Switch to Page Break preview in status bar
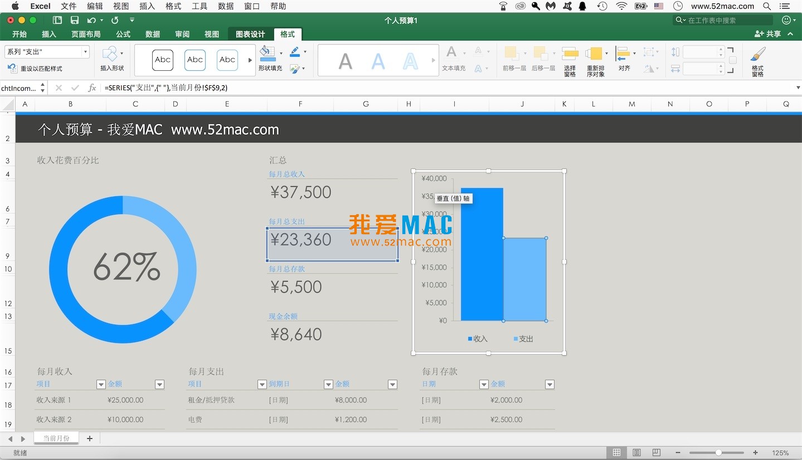This screenshot has height=460, width=802. click(x=657, y=452)
